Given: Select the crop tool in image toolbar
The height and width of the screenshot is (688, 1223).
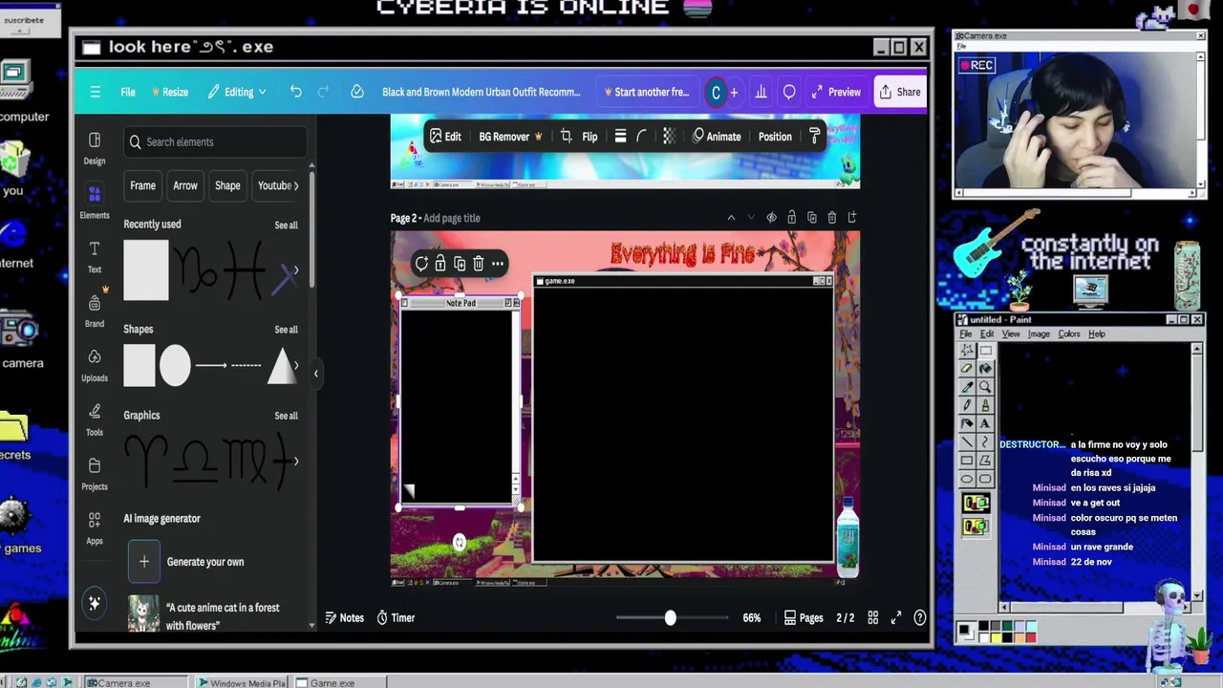Looking at the screenshot, I should pyautogui.click(x=566, y=137).
